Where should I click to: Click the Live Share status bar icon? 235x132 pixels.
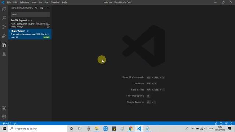click(x=15, y=124)
